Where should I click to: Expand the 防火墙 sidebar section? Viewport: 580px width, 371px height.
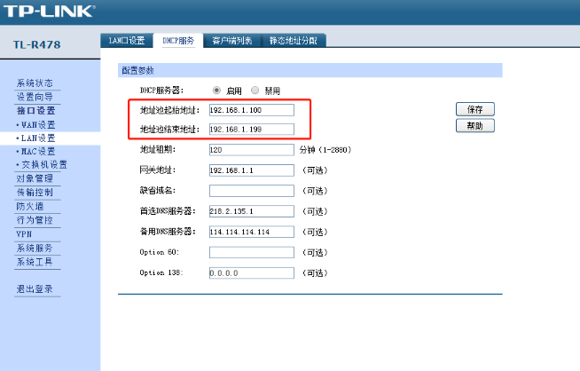click(x=30, y=206)
